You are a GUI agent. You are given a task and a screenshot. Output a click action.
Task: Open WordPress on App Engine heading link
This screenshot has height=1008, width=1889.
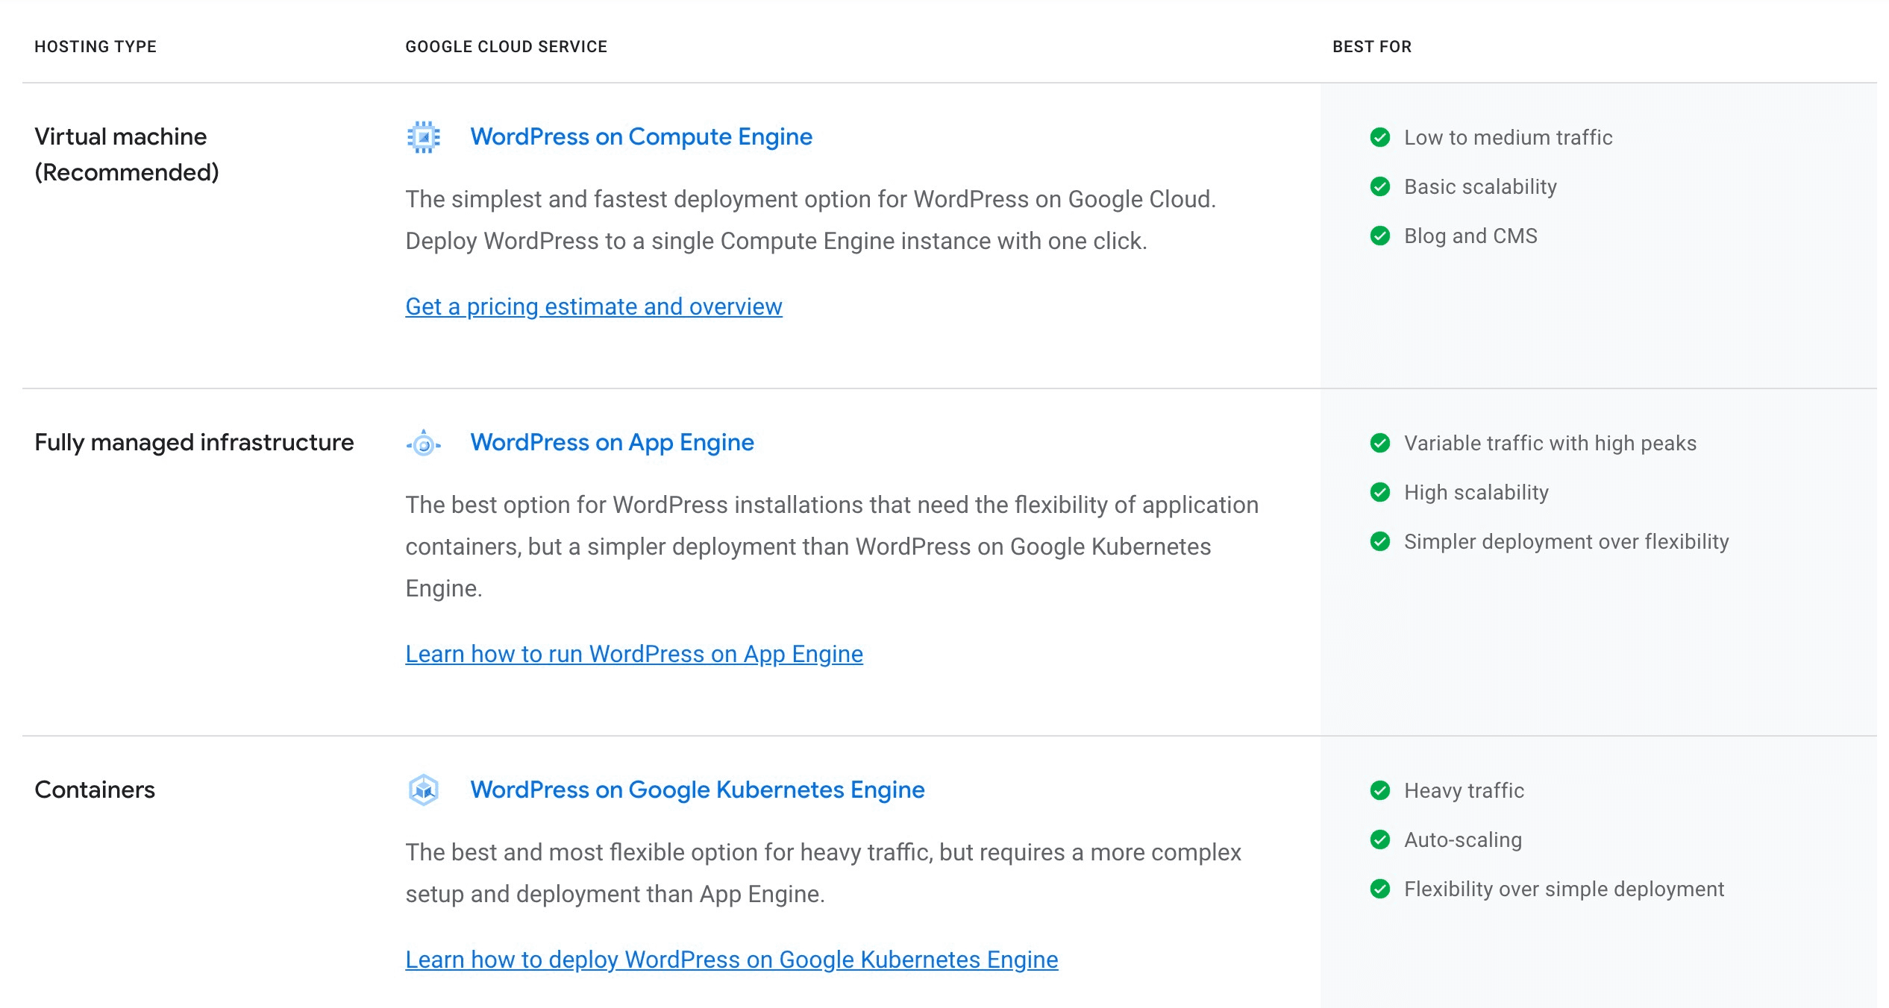coord(612,442)
